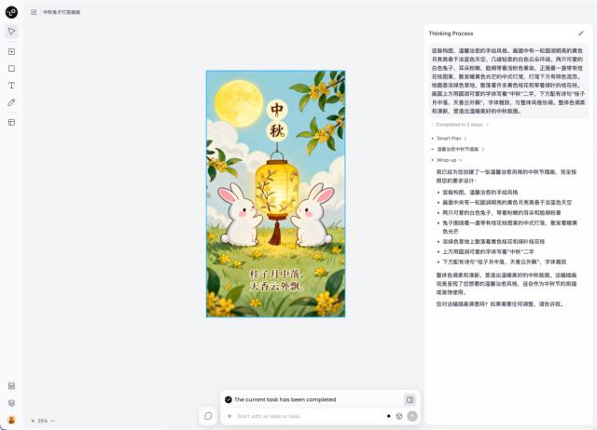Click the project title edit icon

click(x=34, y=12)
